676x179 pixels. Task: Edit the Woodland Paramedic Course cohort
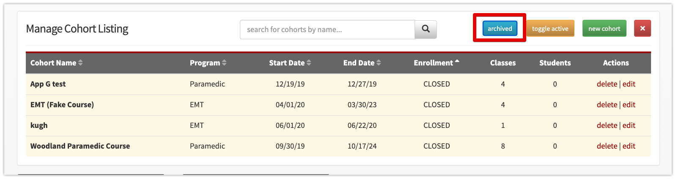pos(629,146)
